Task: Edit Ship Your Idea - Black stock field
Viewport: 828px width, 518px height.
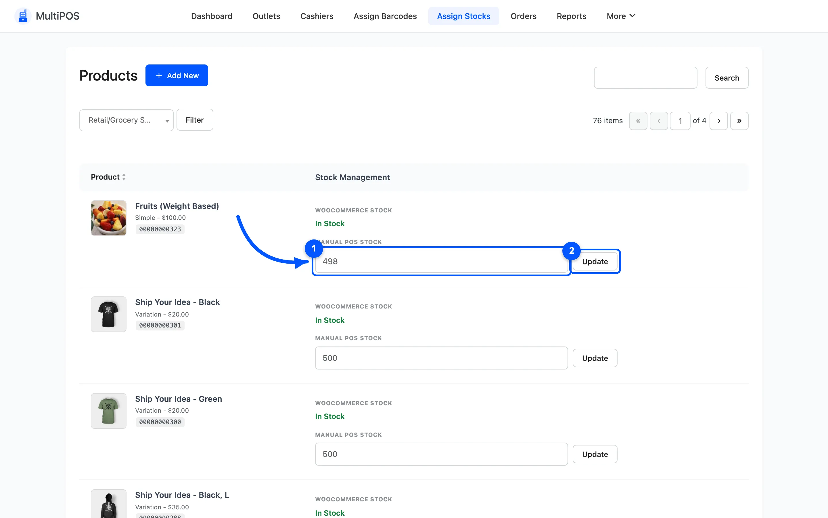Action: click(441, 358)
